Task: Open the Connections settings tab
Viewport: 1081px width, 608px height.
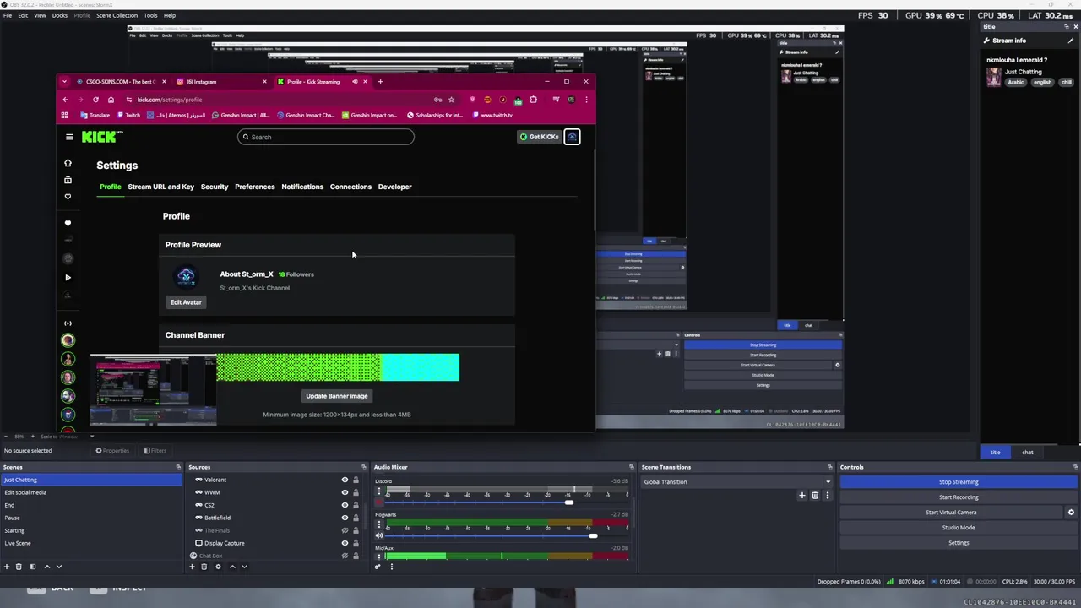Action: [350, 187]
